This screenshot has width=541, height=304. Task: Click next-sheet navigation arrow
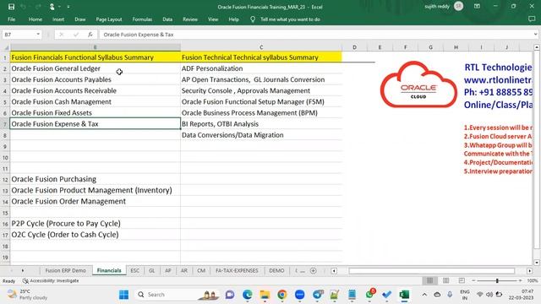pos(23,270)
